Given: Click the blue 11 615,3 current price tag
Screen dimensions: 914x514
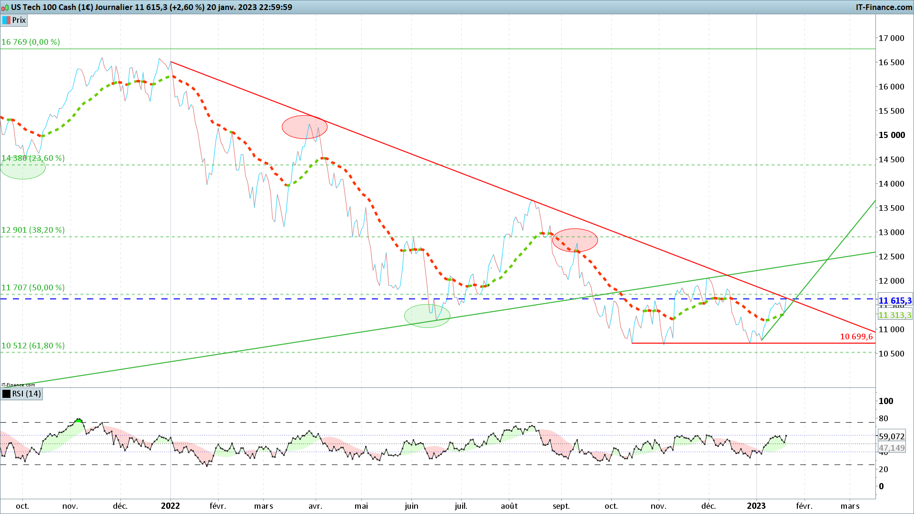Looking at the screenshot, I should [x=895, y=301].
